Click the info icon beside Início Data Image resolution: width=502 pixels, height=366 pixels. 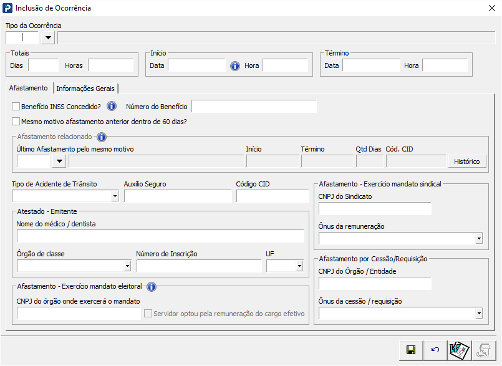pos(235,65)
